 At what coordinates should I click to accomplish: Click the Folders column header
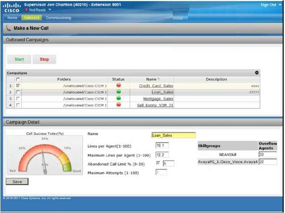tap(64, 79)
